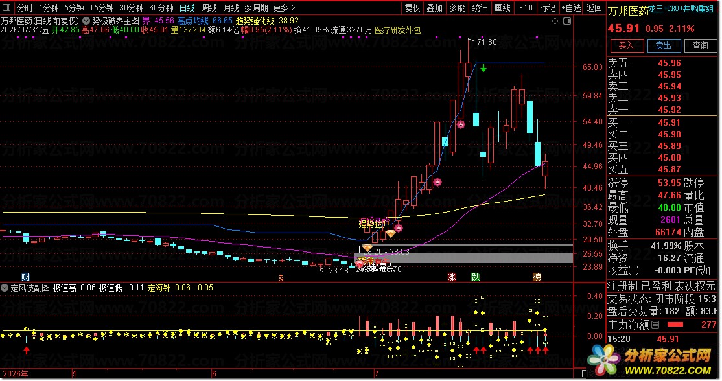
Task: Click the 榜 event marker at chart bottom
Action: click(x=537, y=277)
